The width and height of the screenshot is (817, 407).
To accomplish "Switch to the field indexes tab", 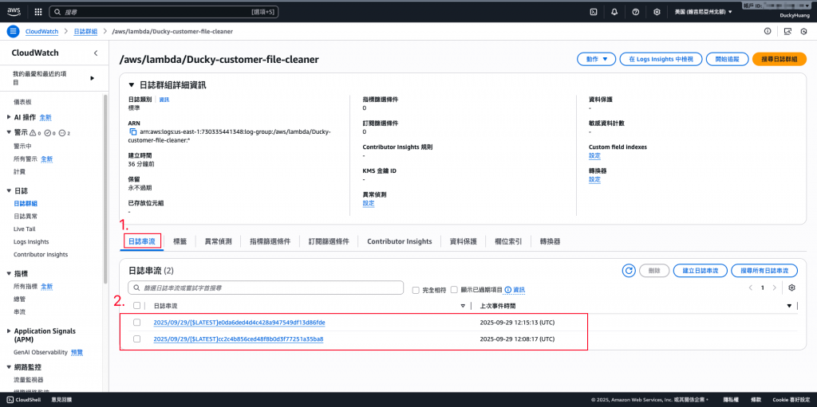I will 508,241.
